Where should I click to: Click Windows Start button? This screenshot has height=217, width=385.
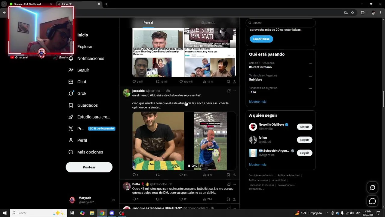pyautogui.click(x=5, y=213)
